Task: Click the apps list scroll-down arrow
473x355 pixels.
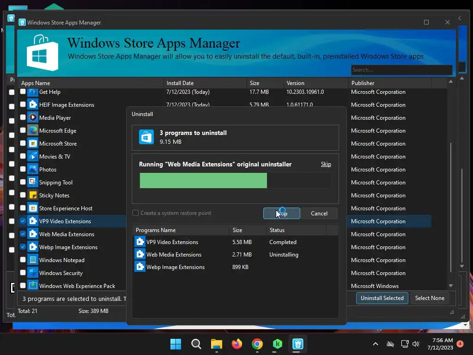Action: pyautogui.click(x=451, y=286)
